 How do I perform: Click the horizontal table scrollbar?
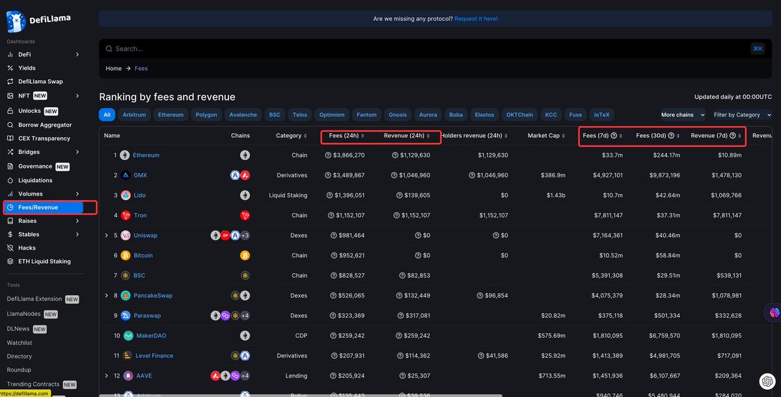coord(300,394)
